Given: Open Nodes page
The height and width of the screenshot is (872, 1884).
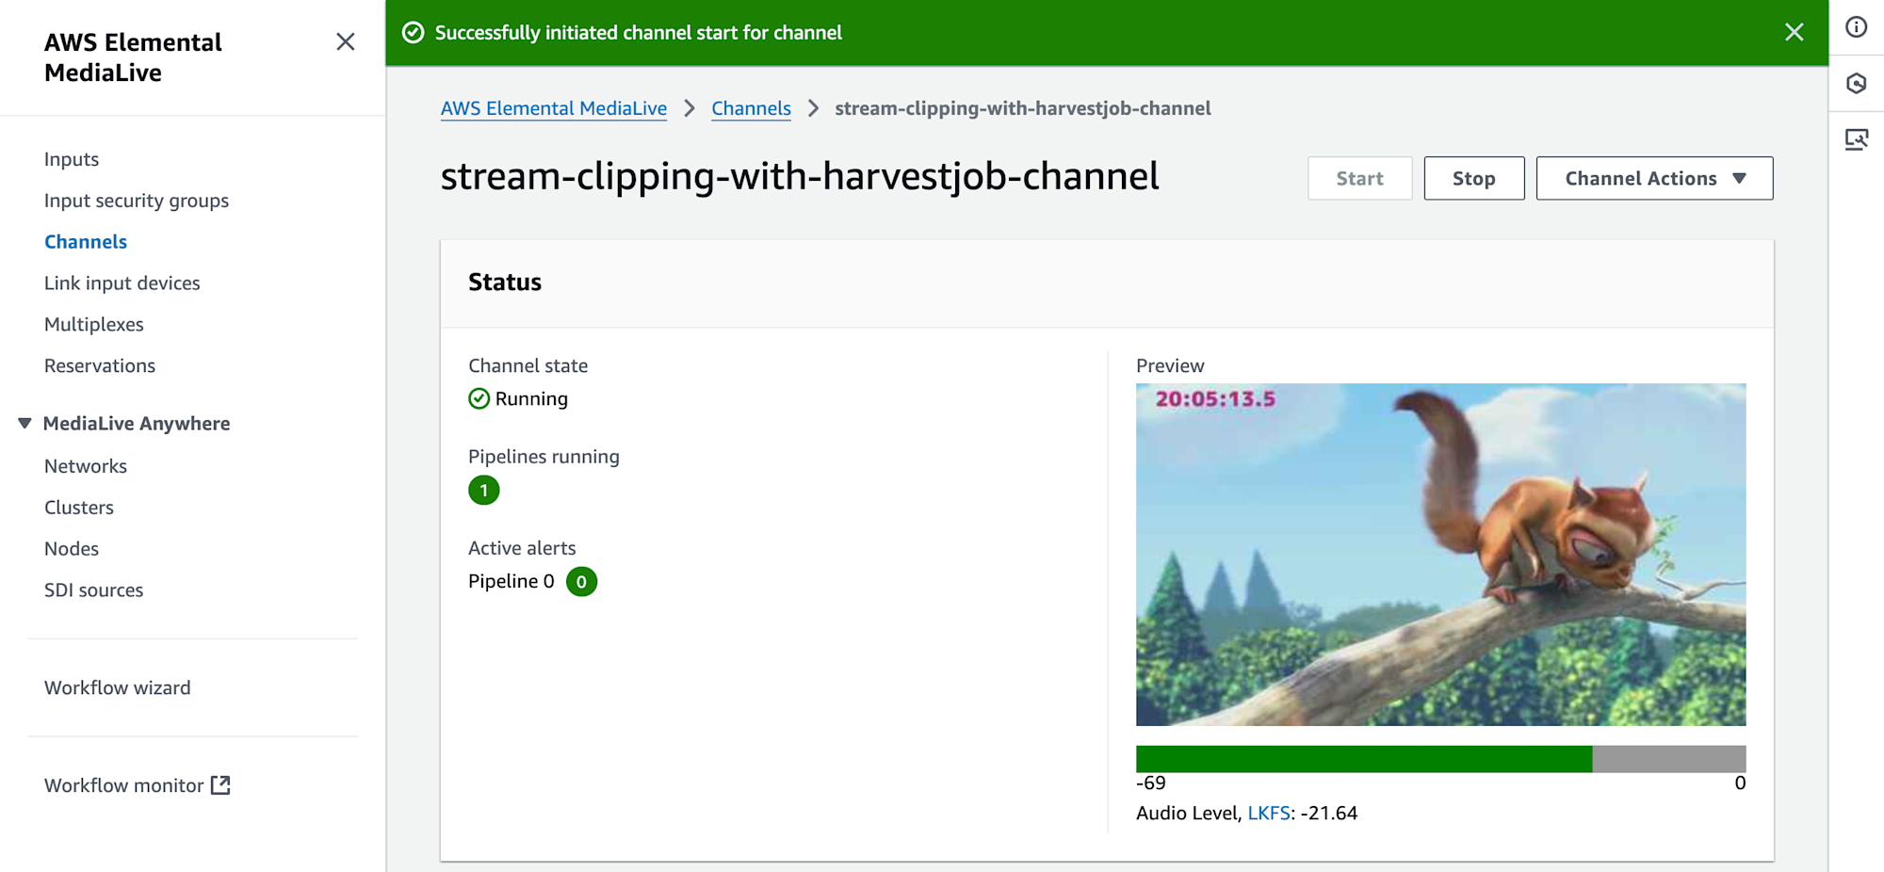Looking at the screenshot, I should click(72, 548).
